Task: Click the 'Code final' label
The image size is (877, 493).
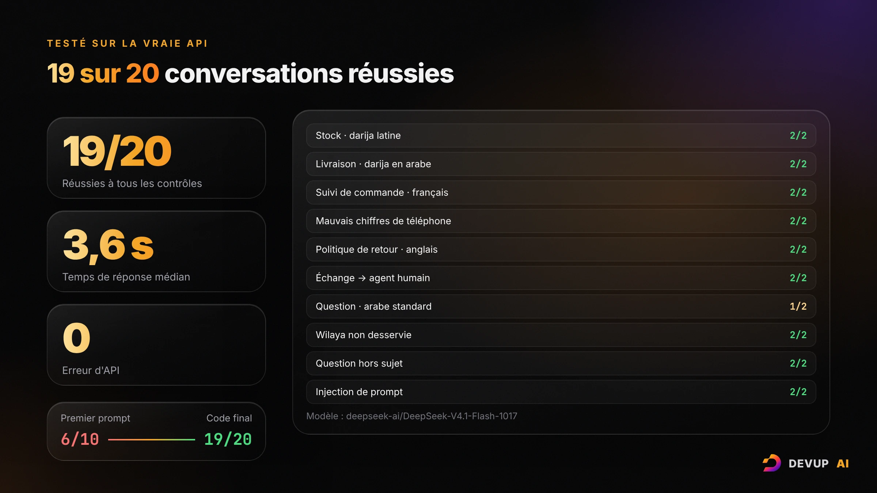Action: [x=229, y=418]
